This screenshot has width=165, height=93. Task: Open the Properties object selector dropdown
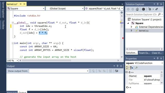click(162, 63)
